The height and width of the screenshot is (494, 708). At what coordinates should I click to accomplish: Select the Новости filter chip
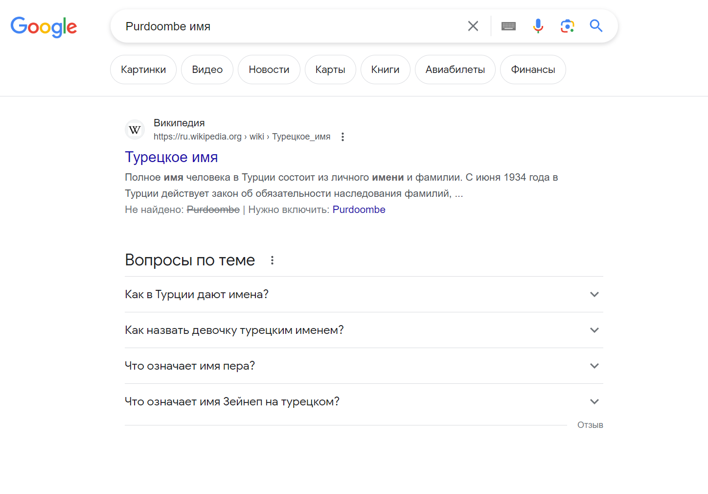click(269, 70)
